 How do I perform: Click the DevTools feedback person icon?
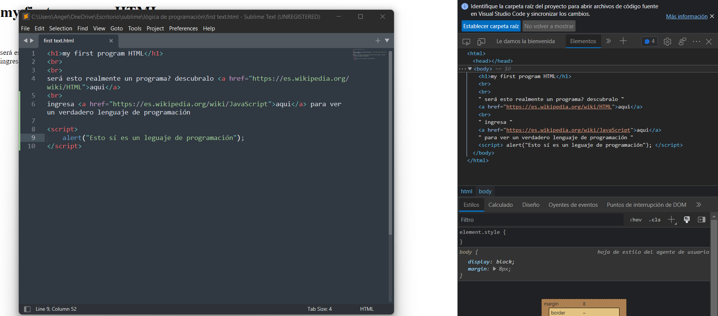pos(682,41)
